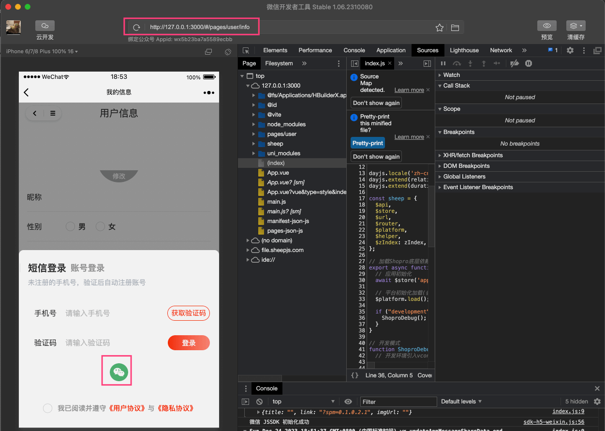The width and height of the screenshot is (605, 431).
Task: Switch to the Network tab
Action: pyautogui.click(x=501, y=50)
